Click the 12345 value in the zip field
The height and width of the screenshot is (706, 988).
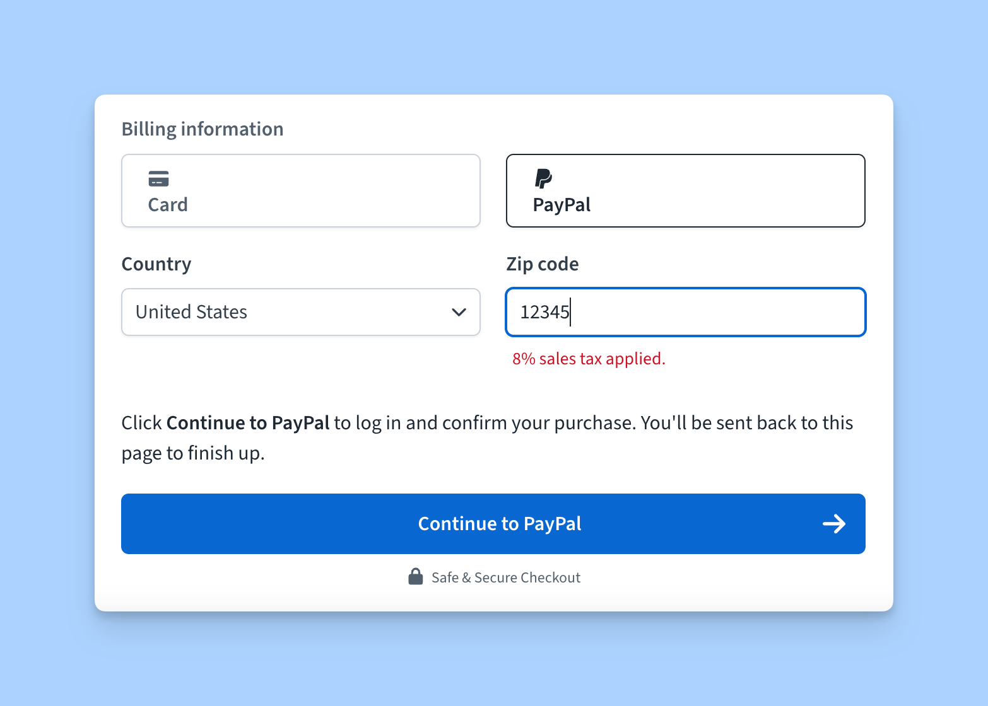[544, 312]
